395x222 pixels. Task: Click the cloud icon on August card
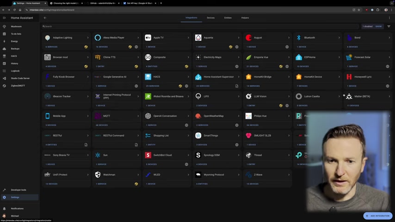point(287,47)
